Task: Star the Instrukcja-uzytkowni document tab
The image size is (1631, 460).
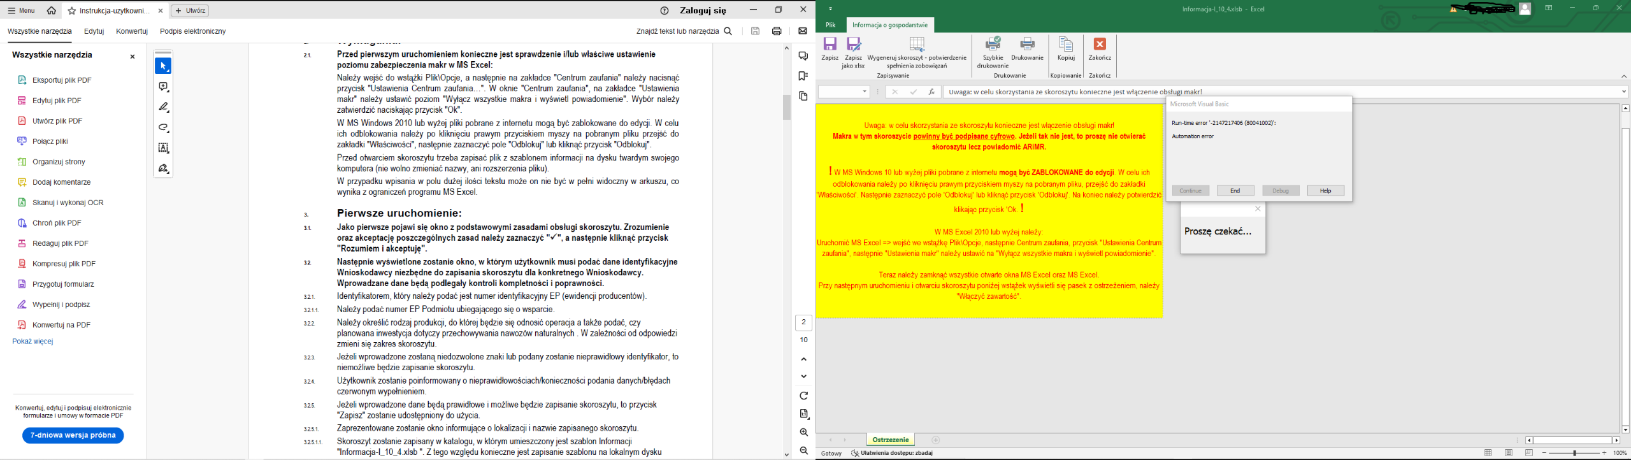Action: (72, 11)
